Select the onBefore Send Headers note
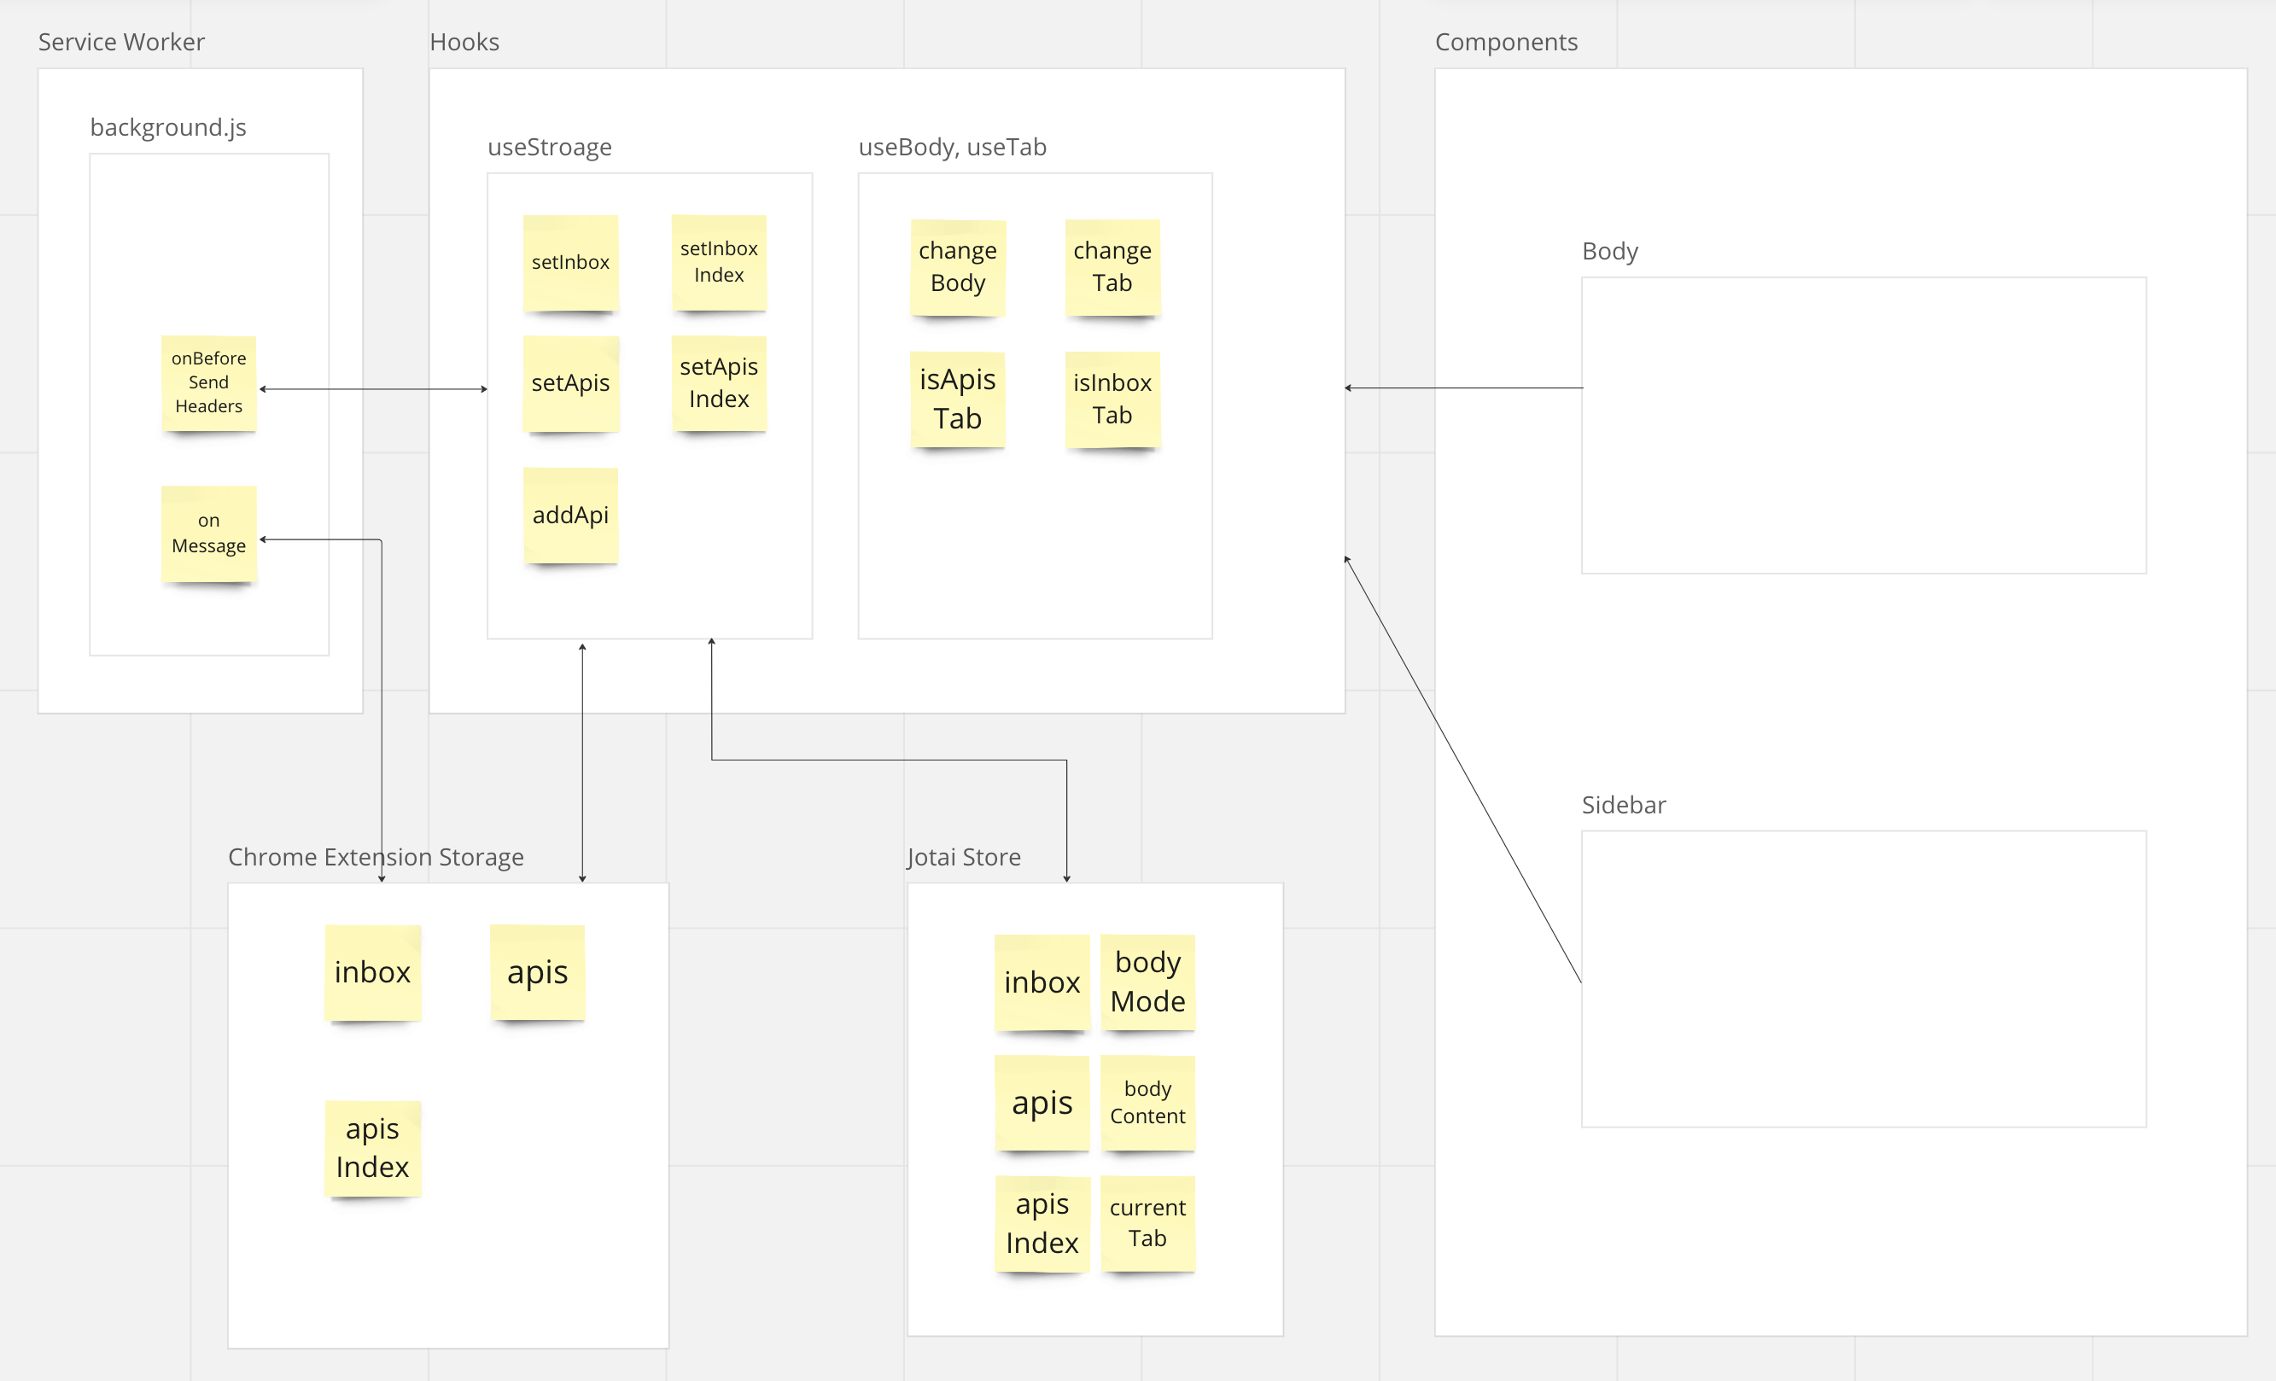The width and height of the screenshot is (2276, 1381). click(x=209, y=382)
